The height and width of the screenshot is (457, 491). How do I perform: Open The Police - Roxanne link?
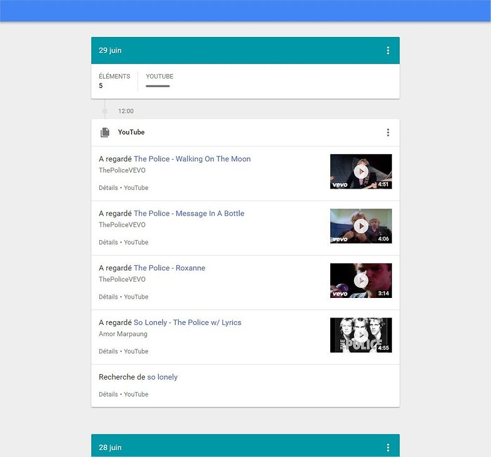point(170,268)
